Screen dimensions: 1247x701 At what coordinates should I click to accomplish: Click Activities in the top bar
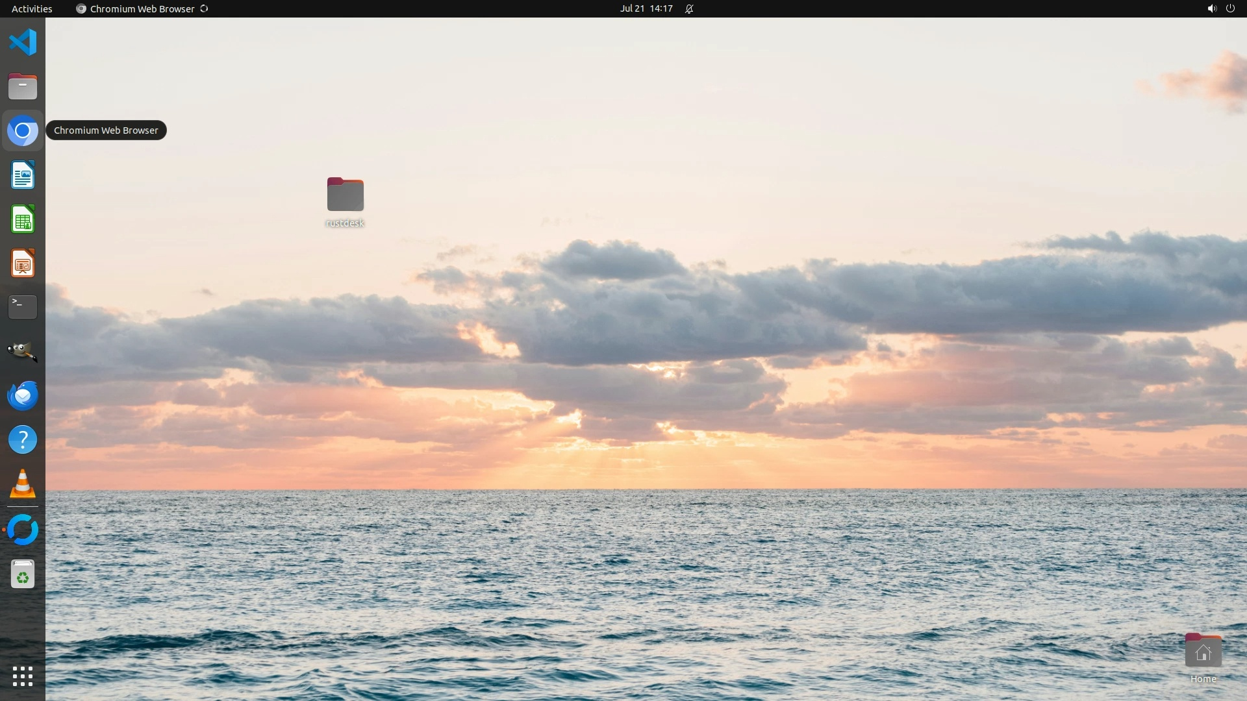coord(32,8)
